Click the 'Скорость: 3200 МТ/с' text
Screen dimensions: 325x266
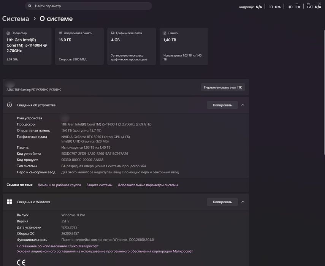73,59
